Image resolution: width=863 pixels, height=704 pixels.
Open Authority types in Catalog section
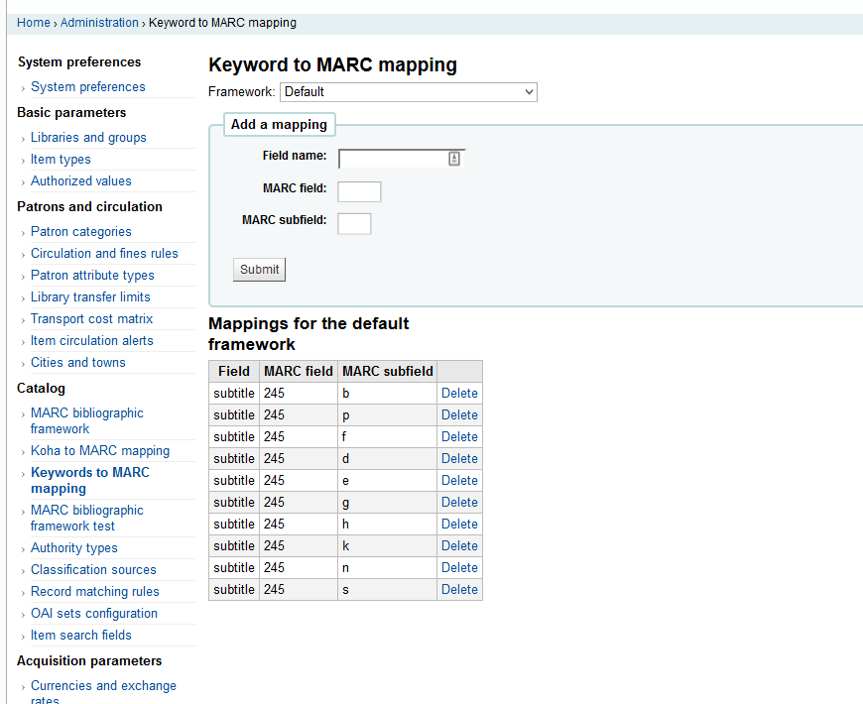pos(73,548)
